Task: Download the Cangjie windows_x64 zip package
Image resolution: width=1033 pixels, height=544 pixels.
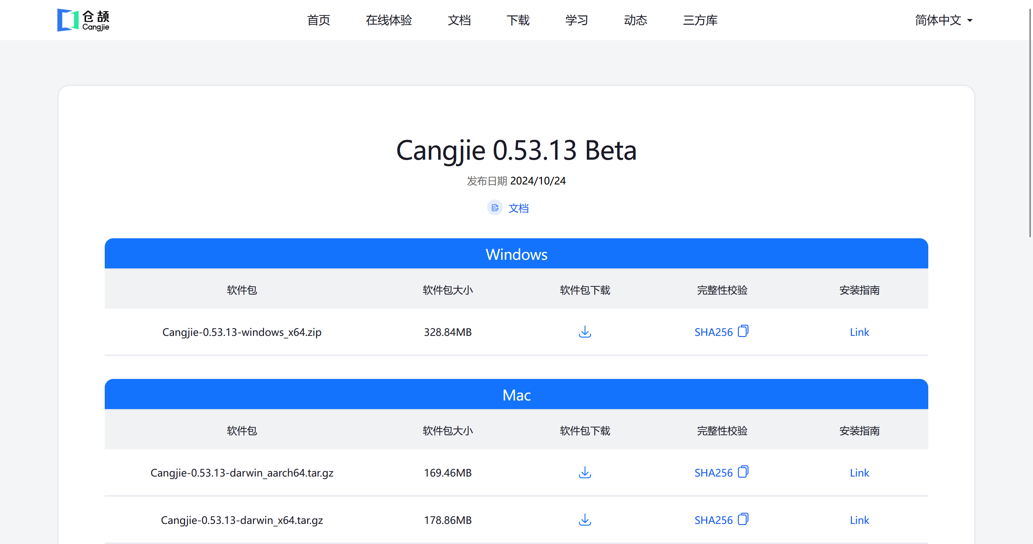Action: 585,332
